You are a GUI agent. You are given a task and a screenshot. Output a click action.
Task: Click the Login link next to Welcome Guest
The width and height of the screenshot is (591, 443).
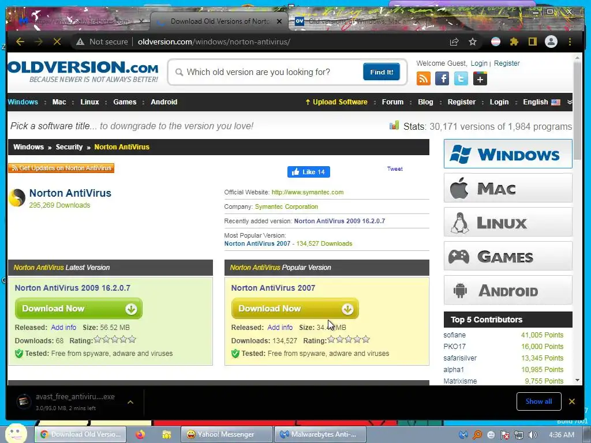pos(478,63)
